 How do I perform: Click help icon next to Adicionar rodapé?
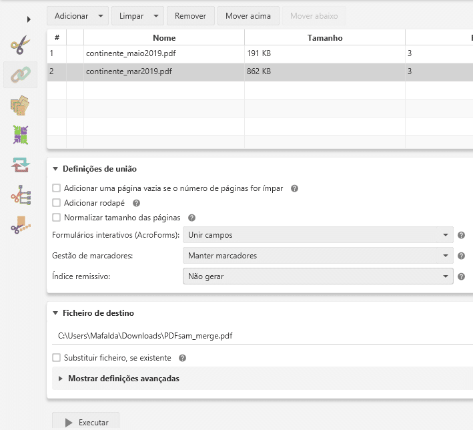click(137, 203)
